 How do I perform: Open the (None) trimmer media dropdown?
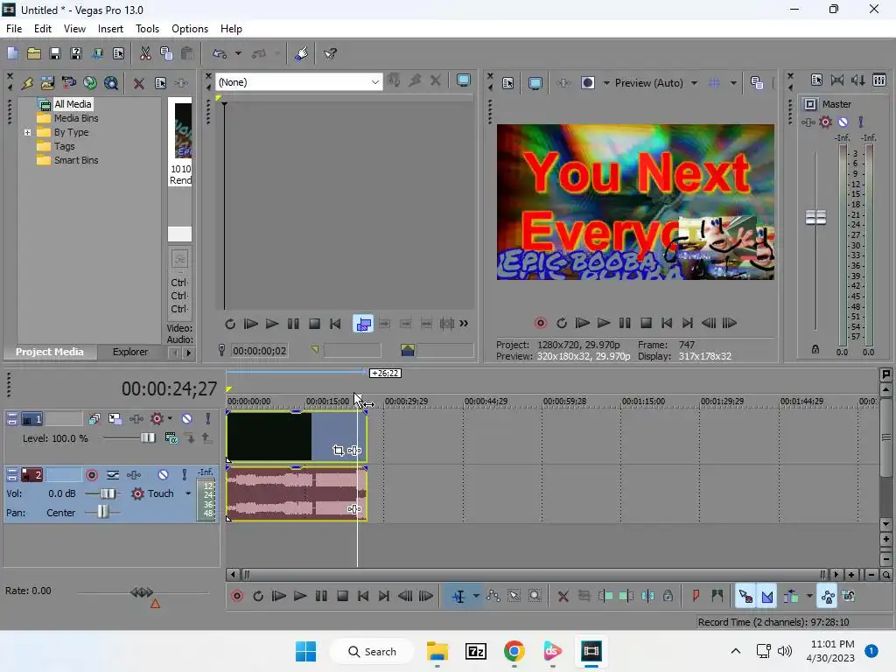coord(299,81)
